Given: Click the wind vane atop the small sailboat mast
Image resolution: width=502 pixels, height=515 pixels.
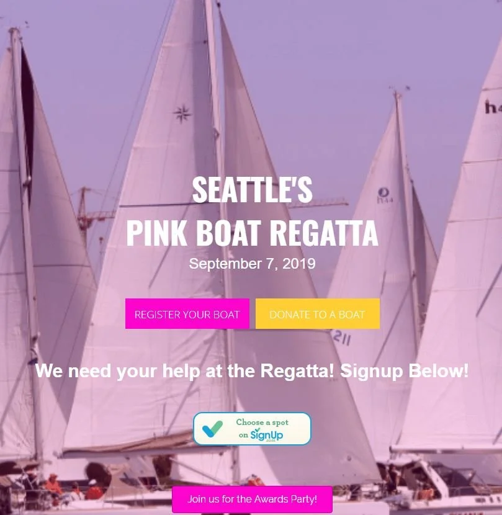Looking at the screenshot, I should click(398, 89).
